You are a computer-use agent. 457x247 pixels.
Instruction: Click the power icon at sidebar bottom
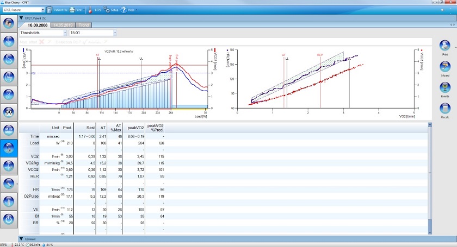pos(9,219)
